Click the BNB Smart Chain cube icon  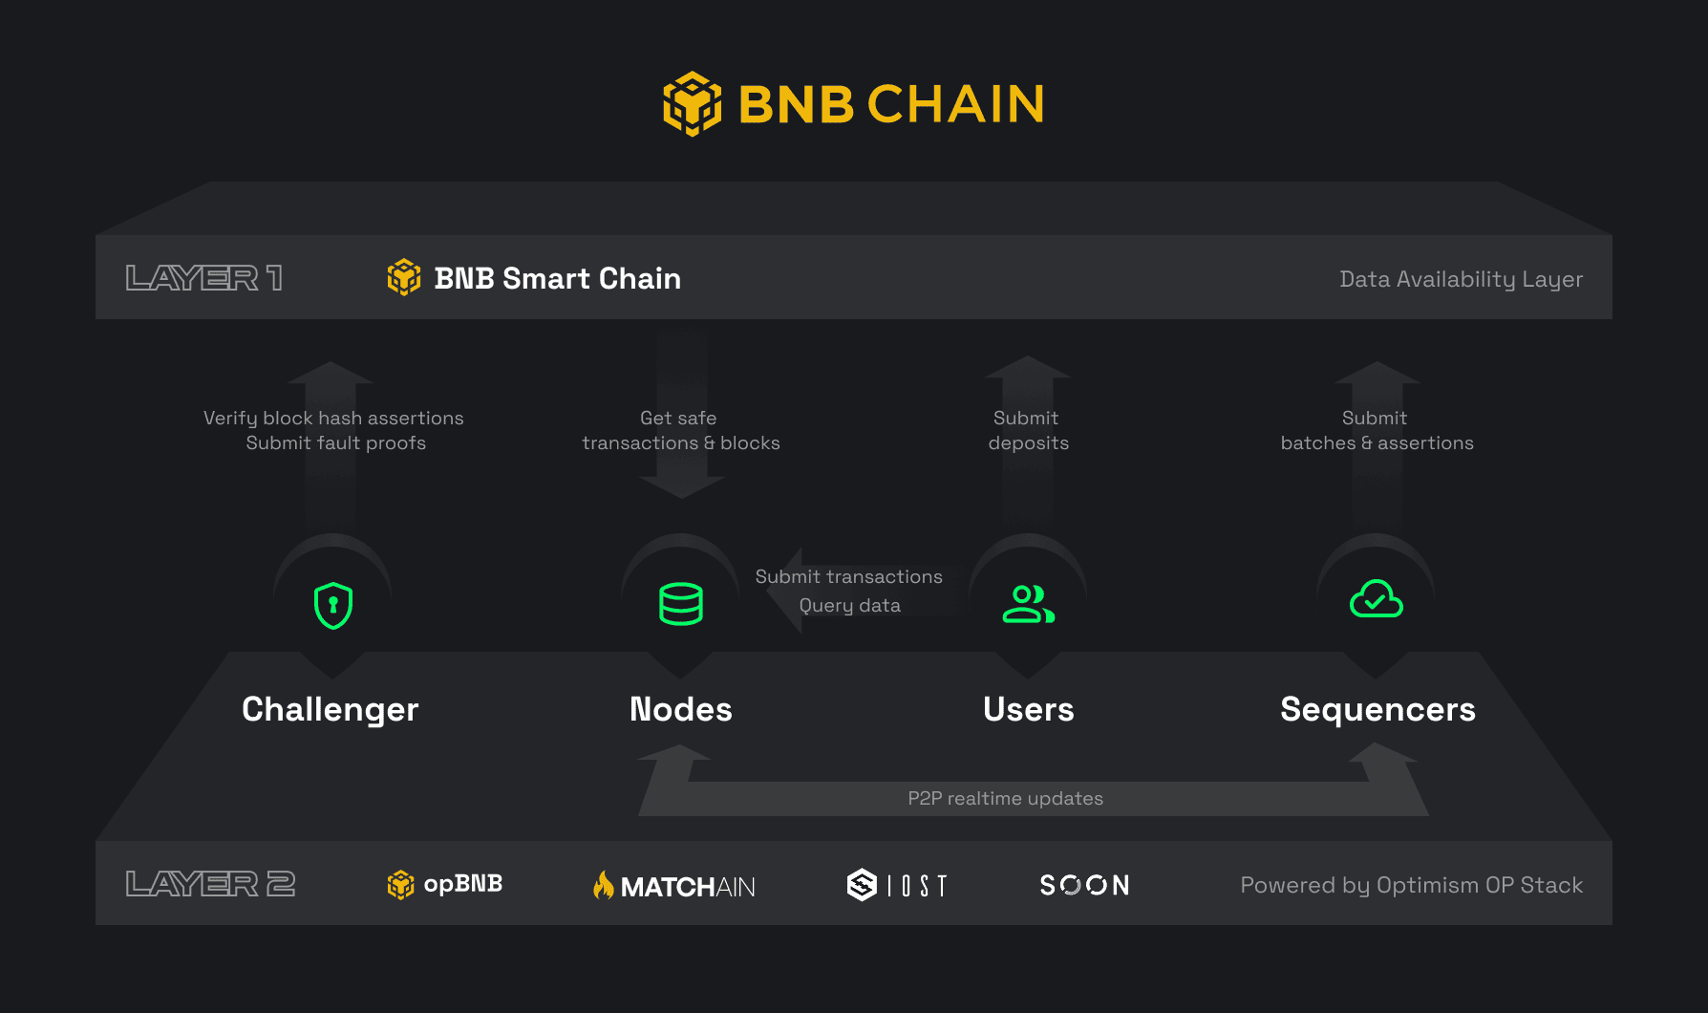coord(404,278)
